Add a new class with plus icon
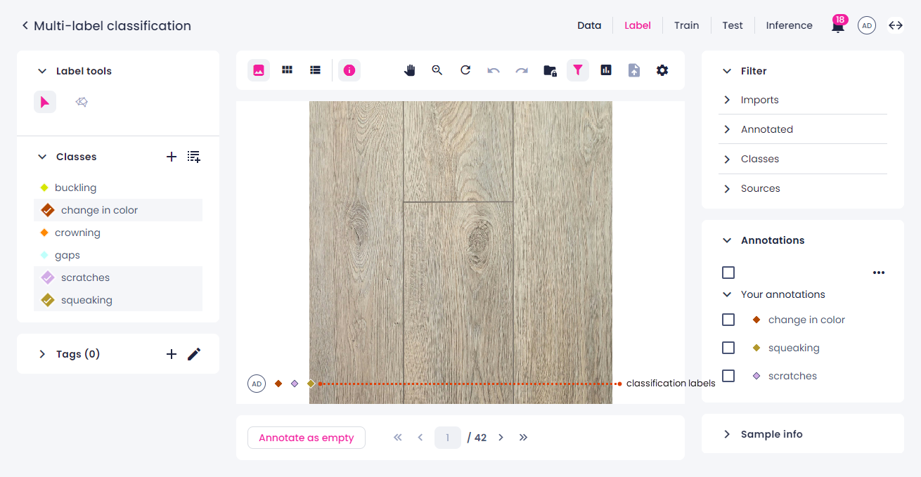The image size is (921, 477). tap(171, 157)
